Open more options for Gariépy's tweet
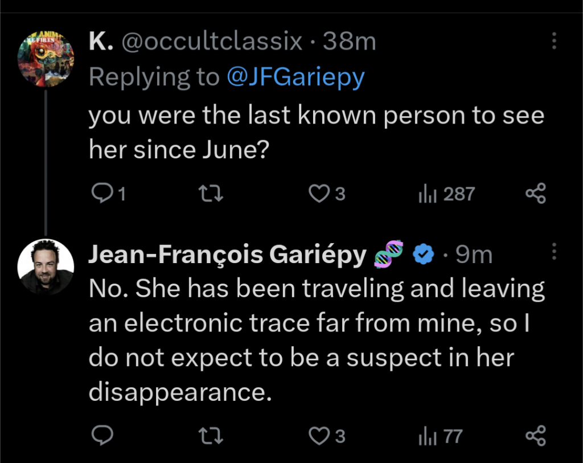583x463 pixels. (x=554, y=251)
